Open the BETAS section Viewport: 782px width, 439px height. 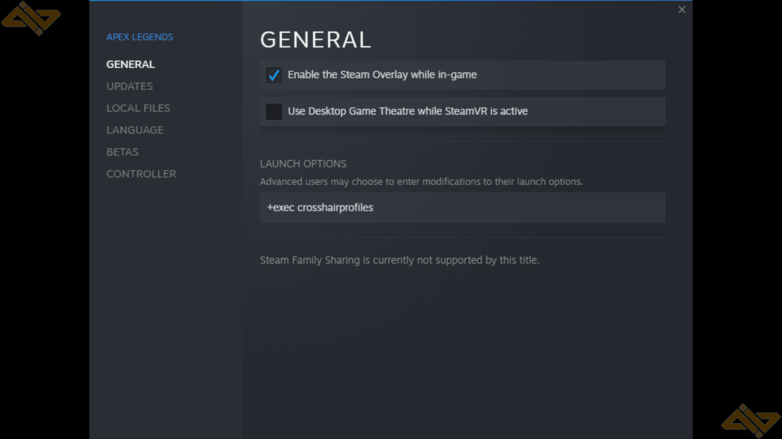122,152
